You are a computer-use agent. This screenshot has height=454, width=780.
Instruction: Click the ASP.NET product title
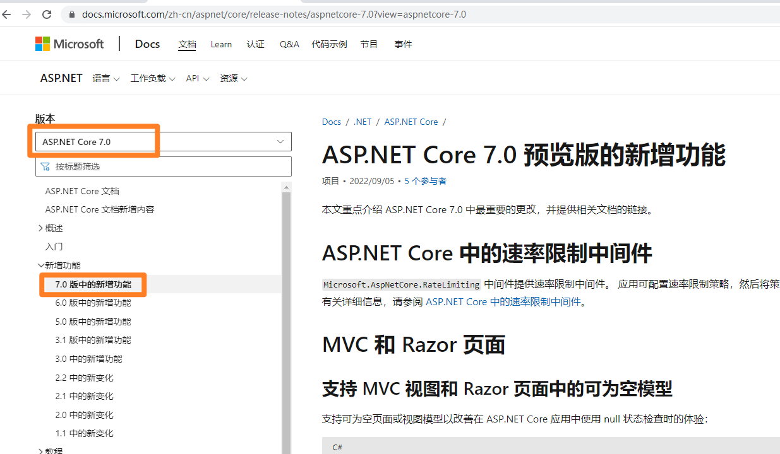[x=61, y=78]
